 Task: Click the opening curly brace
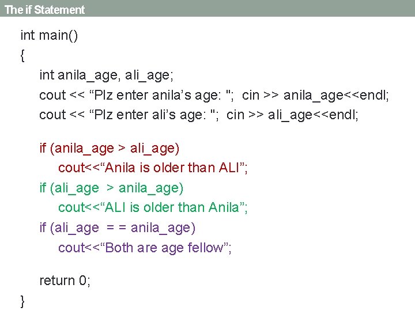22,56
